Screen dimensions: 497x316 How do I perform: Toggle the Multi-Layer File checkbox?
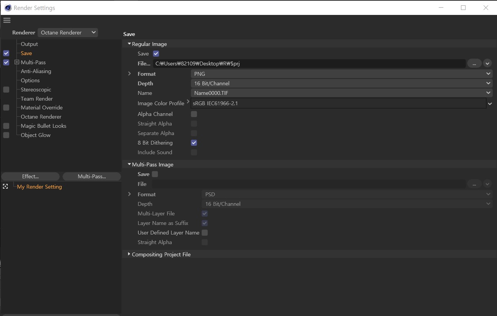(205, 213)
